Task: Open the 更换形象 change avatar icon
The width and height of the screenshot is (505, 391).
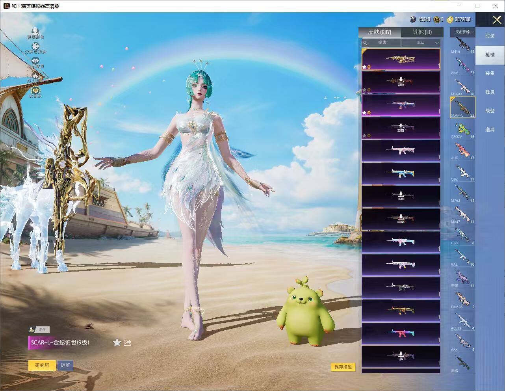Action: pos(35,32)
